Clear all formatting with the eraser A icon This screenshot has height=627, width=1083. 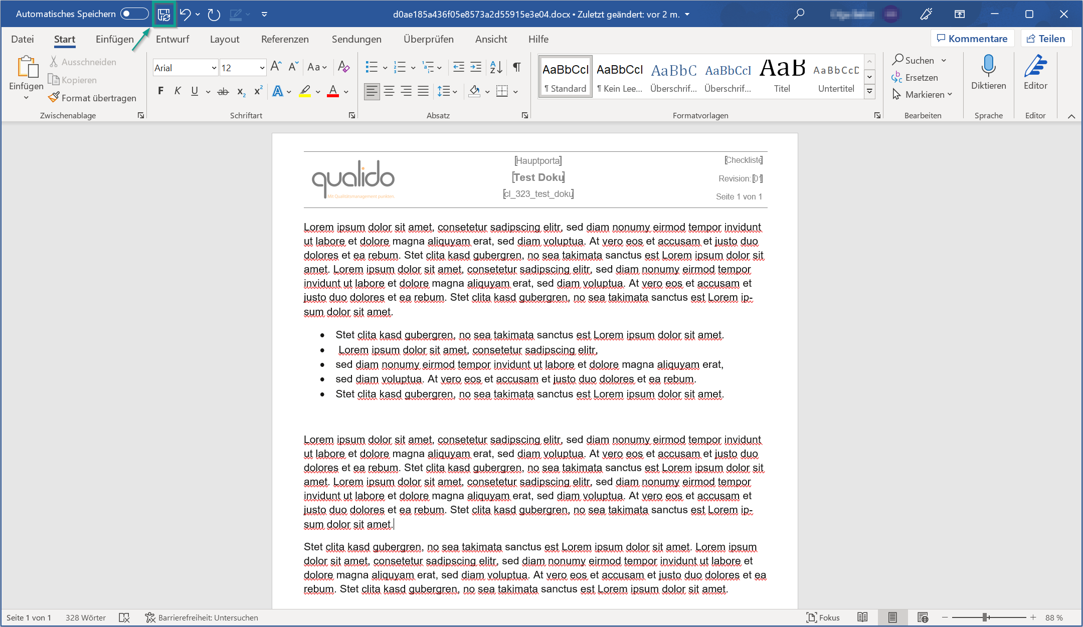click(x=344, y=67)
